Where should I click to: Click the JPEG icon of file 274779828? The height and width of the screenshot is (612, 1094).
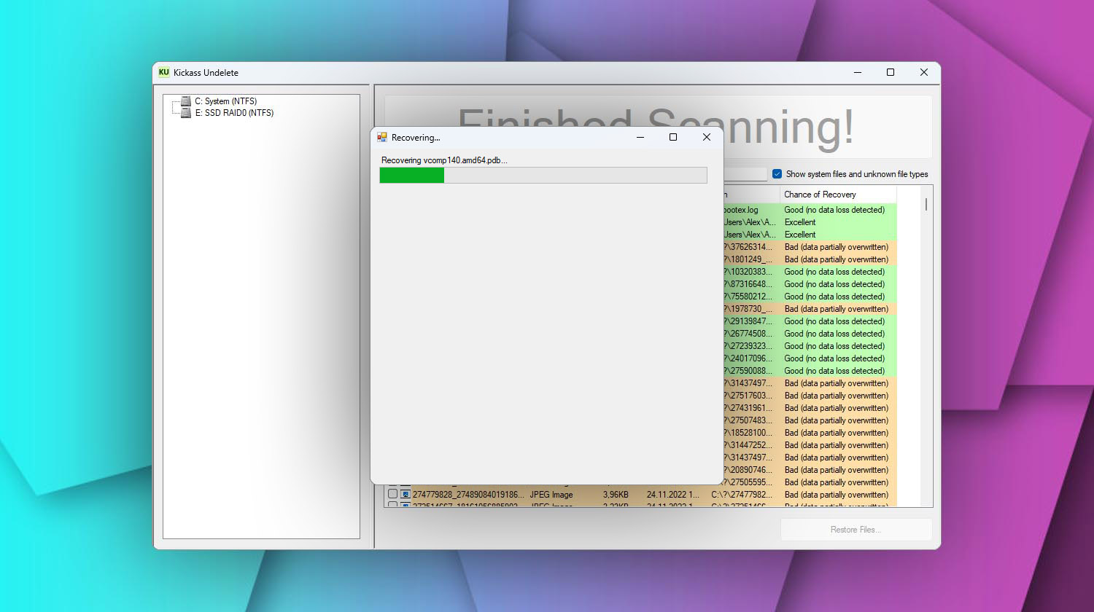[406, 495]
